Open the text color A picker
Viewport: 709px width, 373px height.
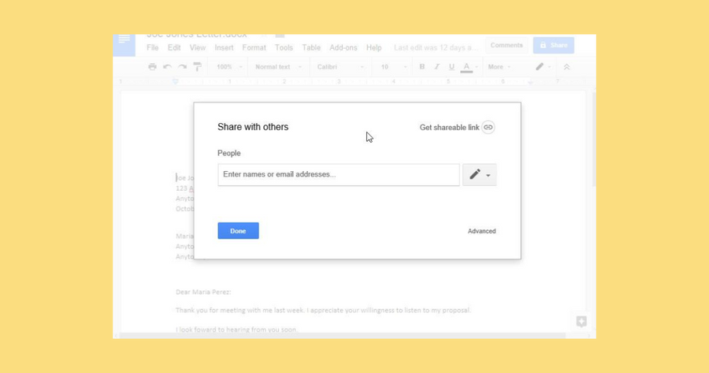tap(469, 68)
